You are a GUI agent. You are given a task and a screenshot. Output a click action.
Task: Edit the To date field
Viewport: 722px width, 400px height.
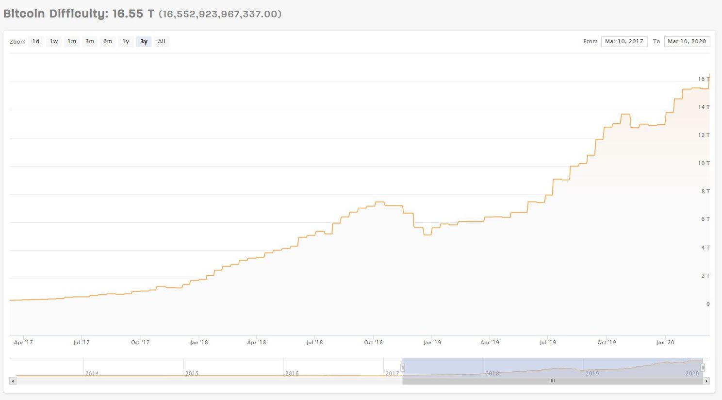[x=687, y=41]
